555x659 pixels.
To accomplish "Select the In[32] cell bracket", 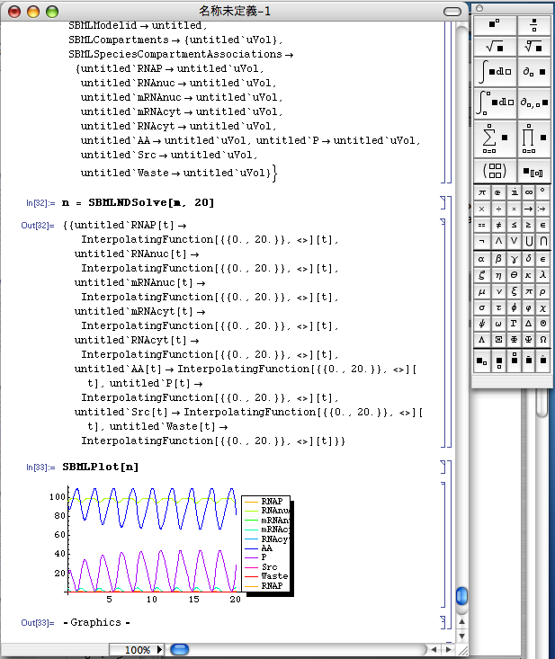I will pyautogui.click(x=443, y=202).
